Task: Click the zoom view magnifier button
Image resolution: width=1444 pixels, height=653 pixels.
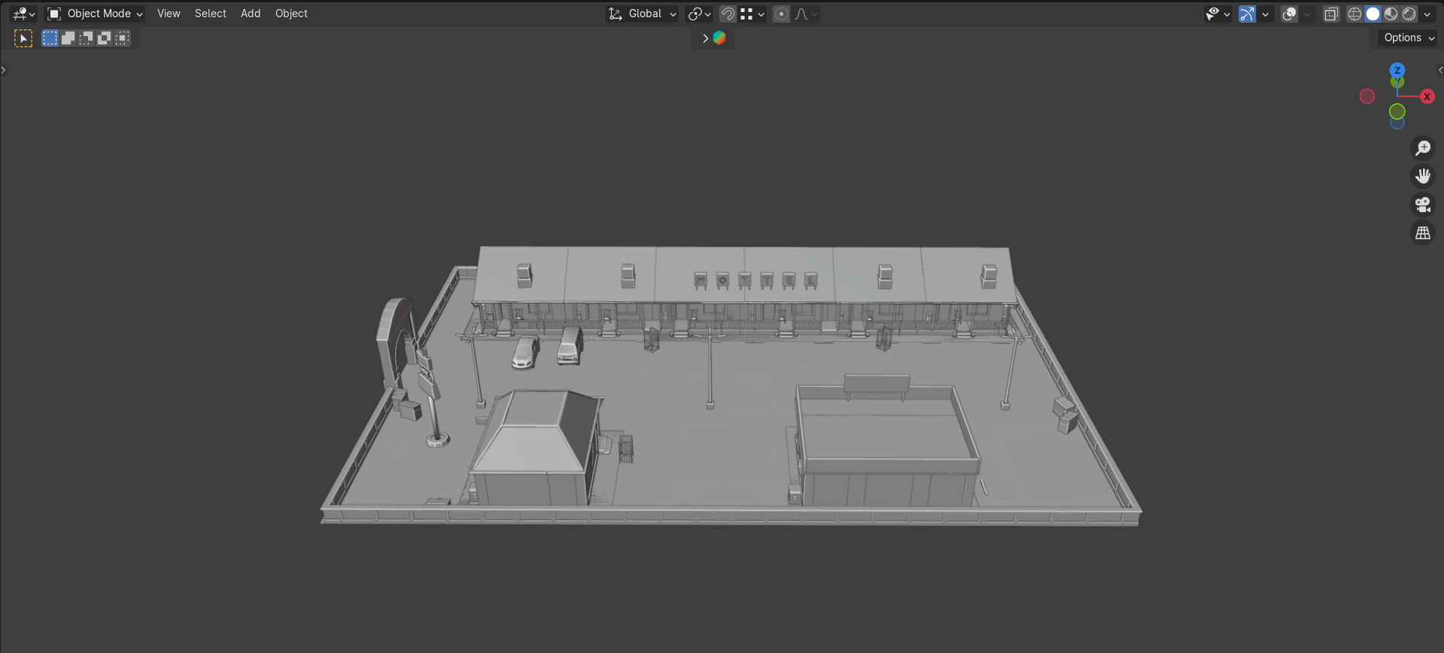Action: pyautogui.click(x=1423, y=148)
